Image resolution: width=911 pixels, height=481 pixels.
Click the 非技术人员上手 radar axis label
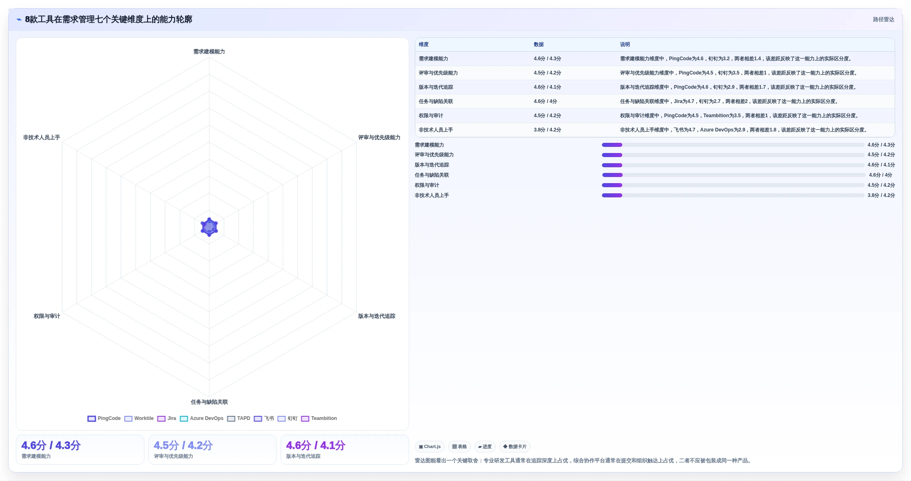click(41, 138)
